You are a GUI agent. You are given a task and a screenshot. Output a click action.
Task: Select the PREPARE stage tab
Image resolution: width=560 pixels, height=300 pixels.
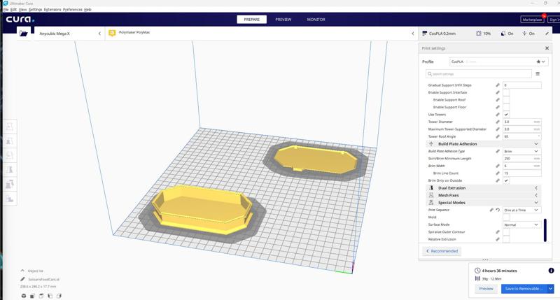tap(252, 20)
